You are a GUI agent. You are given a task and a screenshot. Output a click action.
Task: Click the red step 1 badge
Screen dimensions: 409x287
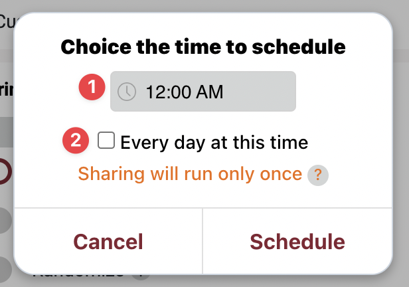(92, 87)
